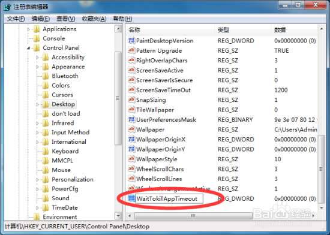Screen dimensions: 330x235
Task: Select the WallpaperOriginY value name
Action: (161, 149)
